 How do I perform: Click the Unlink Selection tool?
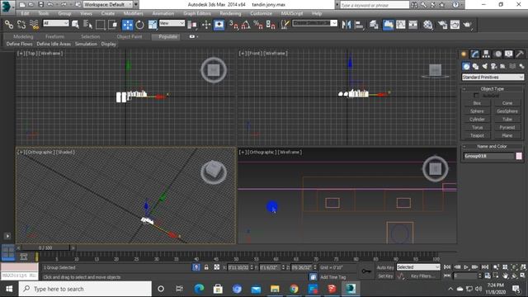[x=21, y=25]
